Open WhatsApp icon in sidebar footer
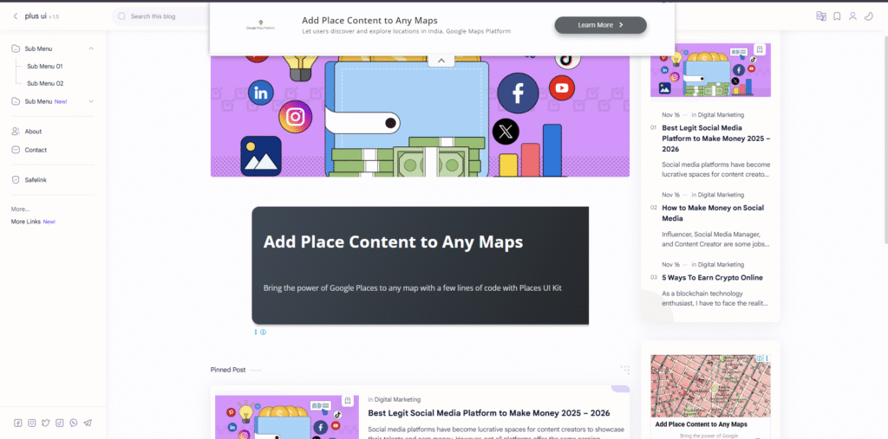The image size is (888, 439). click(73, 423)
